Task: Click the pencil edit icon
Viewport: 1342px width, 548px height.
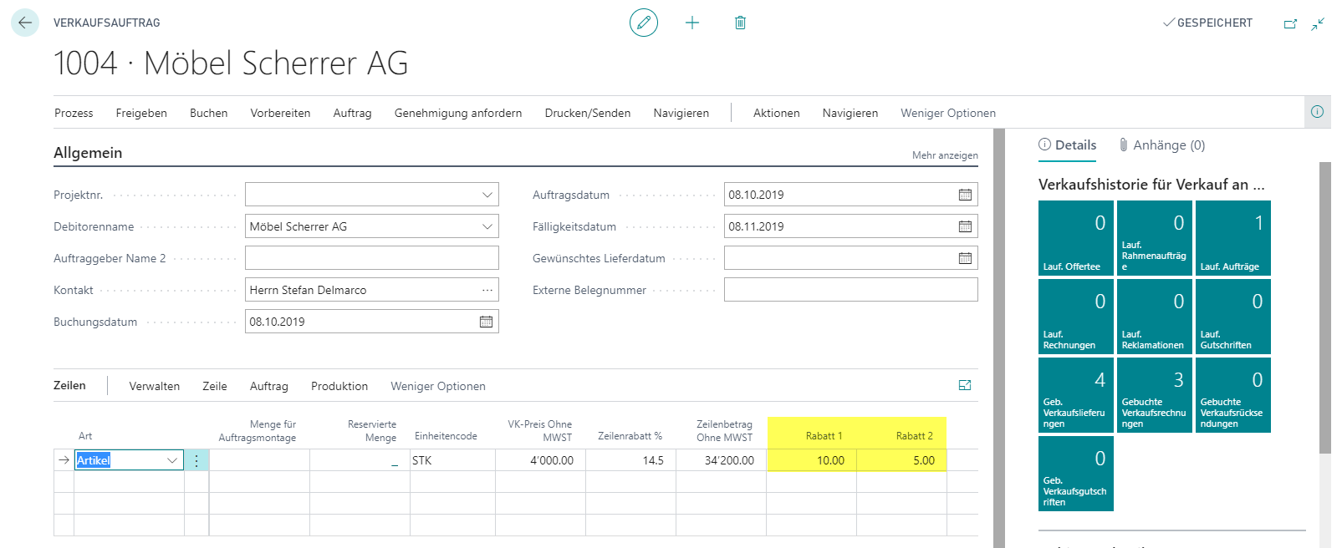Action: [x=644, y=23]
